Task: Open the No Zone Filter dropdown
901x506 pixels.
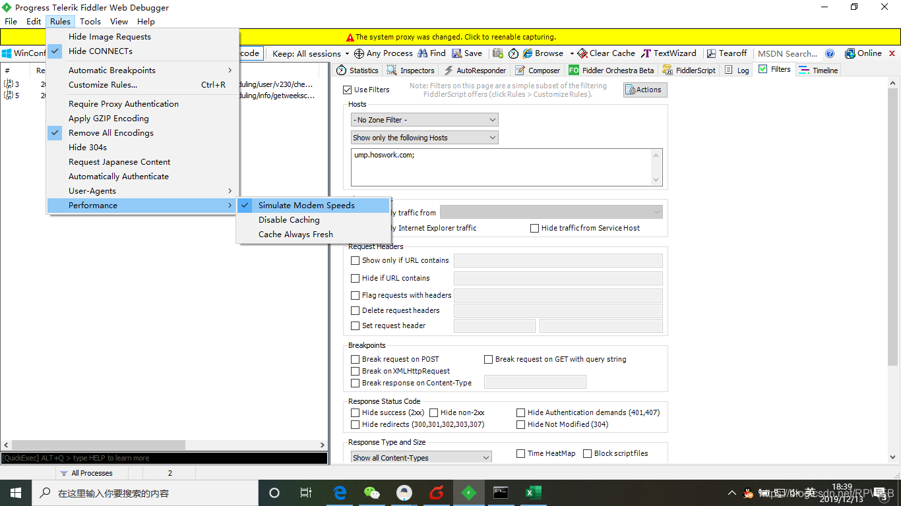Action: (425, 120)
